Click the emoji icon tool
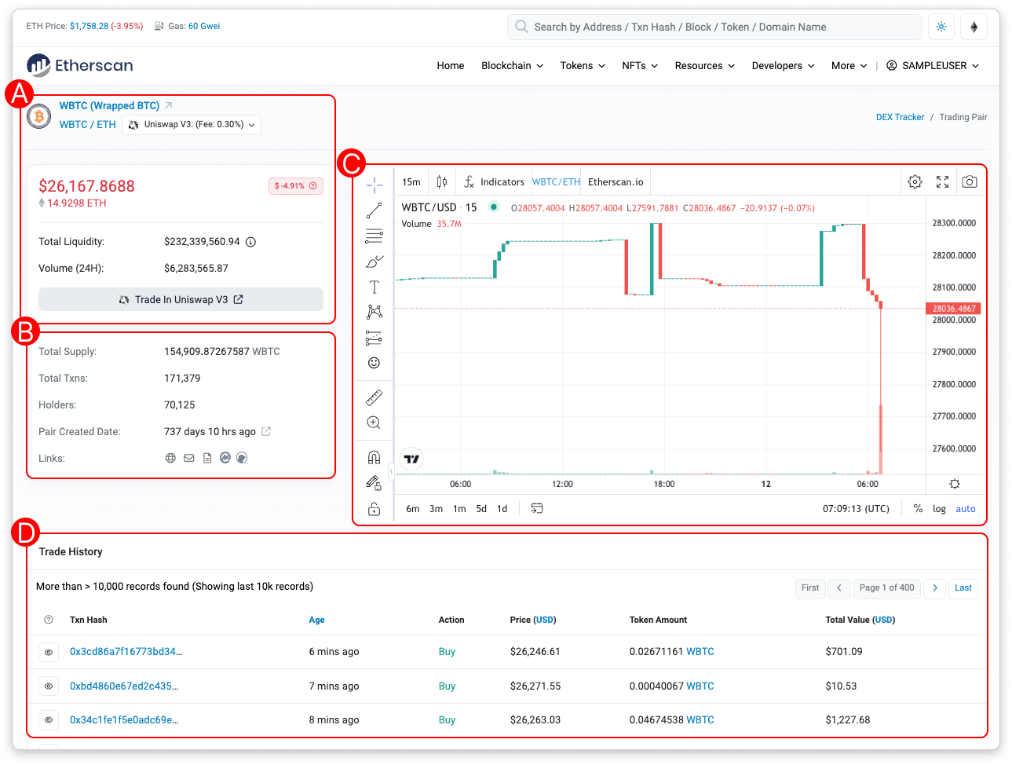Screen dimensions: 1012x765 coord(374,363)
